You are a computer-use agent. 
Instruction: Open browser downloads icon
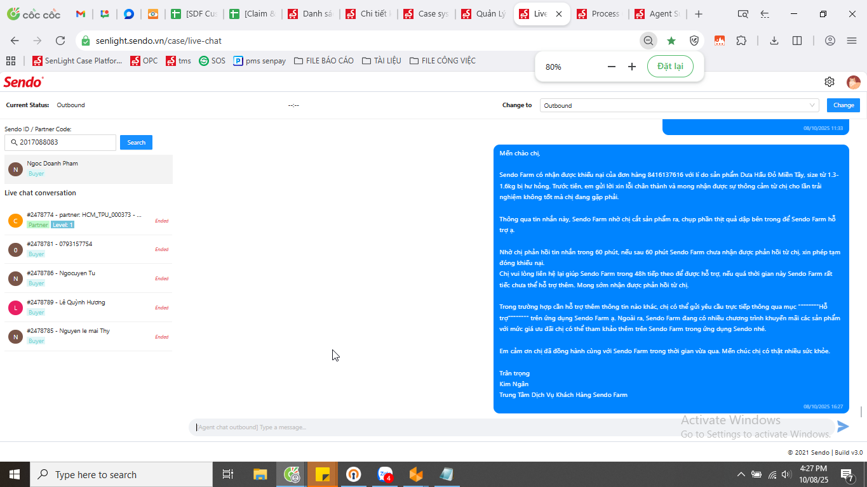click(774, 41)
